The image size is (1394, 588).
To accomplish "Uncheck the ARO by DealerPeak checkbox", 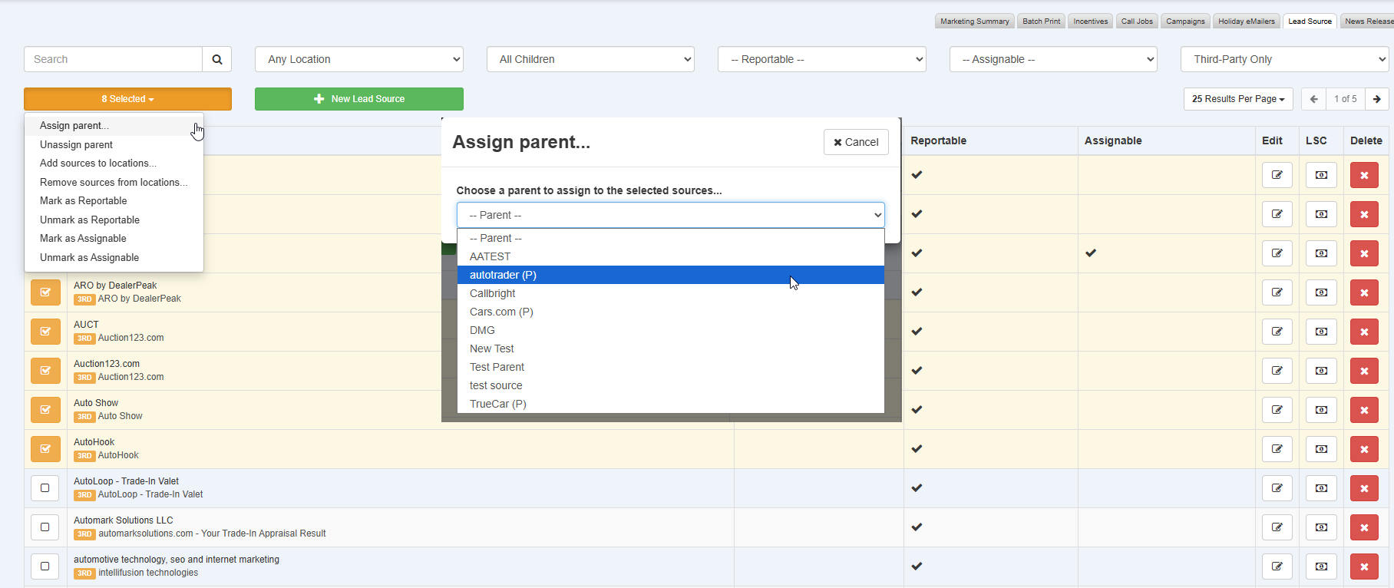I will [45, 292].
